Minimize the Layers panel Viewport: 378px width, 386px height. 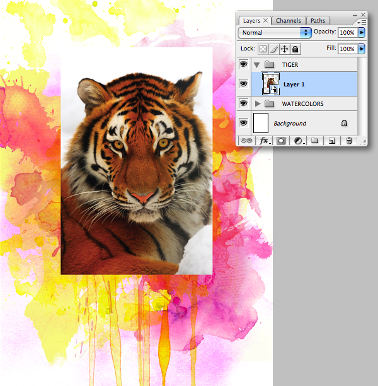tap(355, 15)
